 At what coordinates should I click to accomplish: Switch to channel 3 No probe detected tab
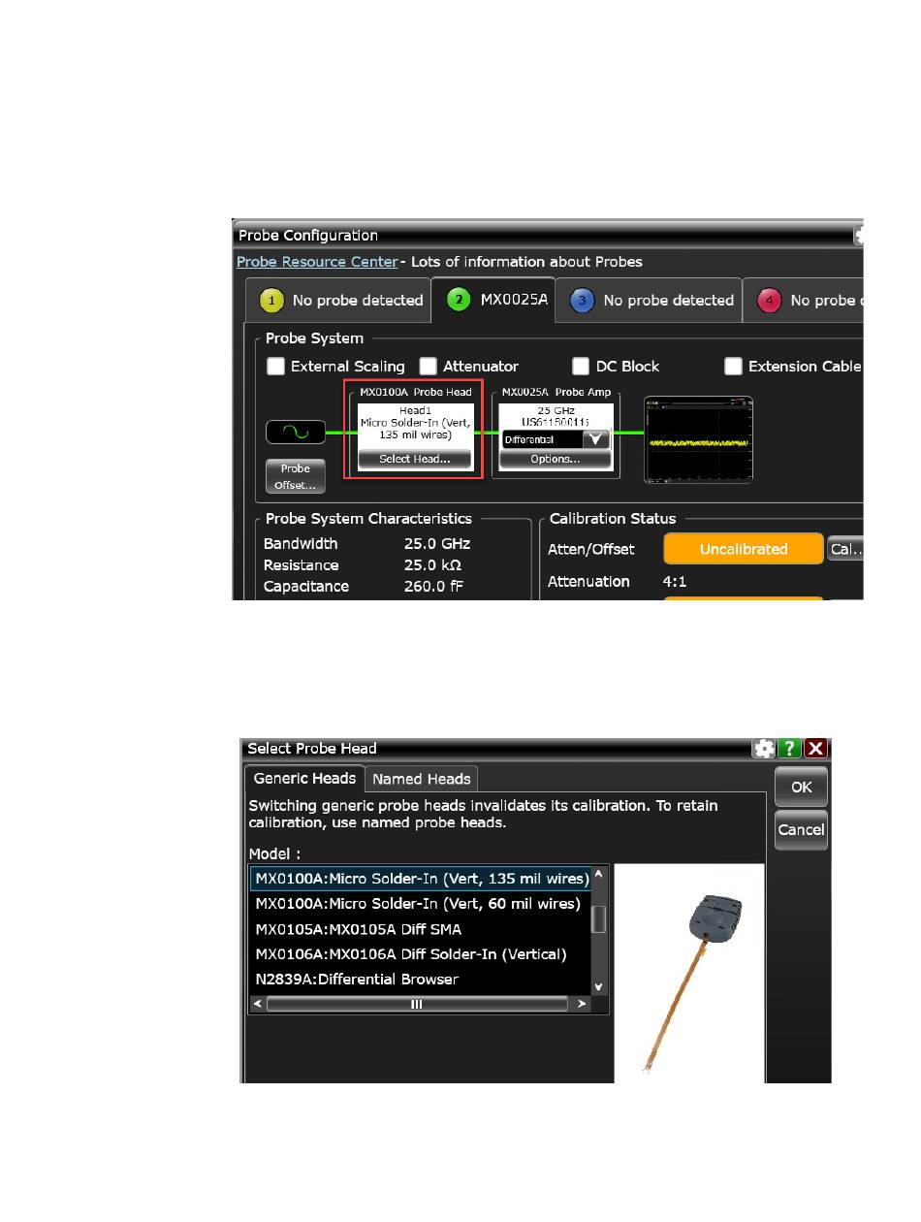[649, 301]
